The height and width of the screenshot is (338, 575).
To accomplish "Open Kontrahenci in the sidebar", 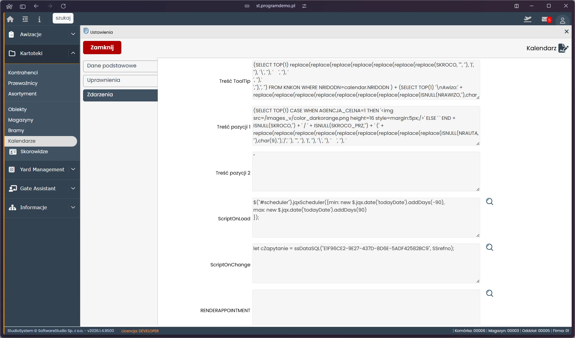I will tap(23, 73).
